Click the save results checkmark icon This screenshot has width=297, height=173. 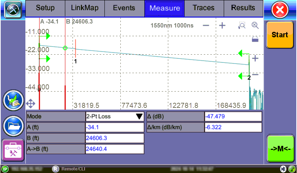[x=12, y=101]
